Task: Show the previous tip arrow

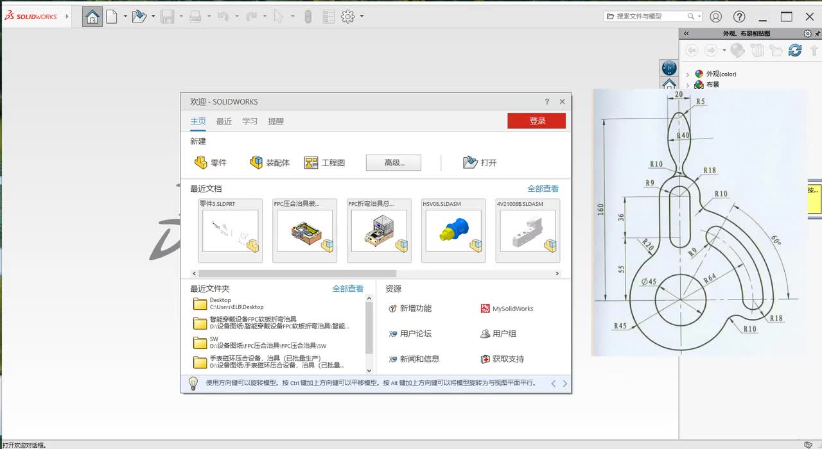Action: click(x=554, y=384)
